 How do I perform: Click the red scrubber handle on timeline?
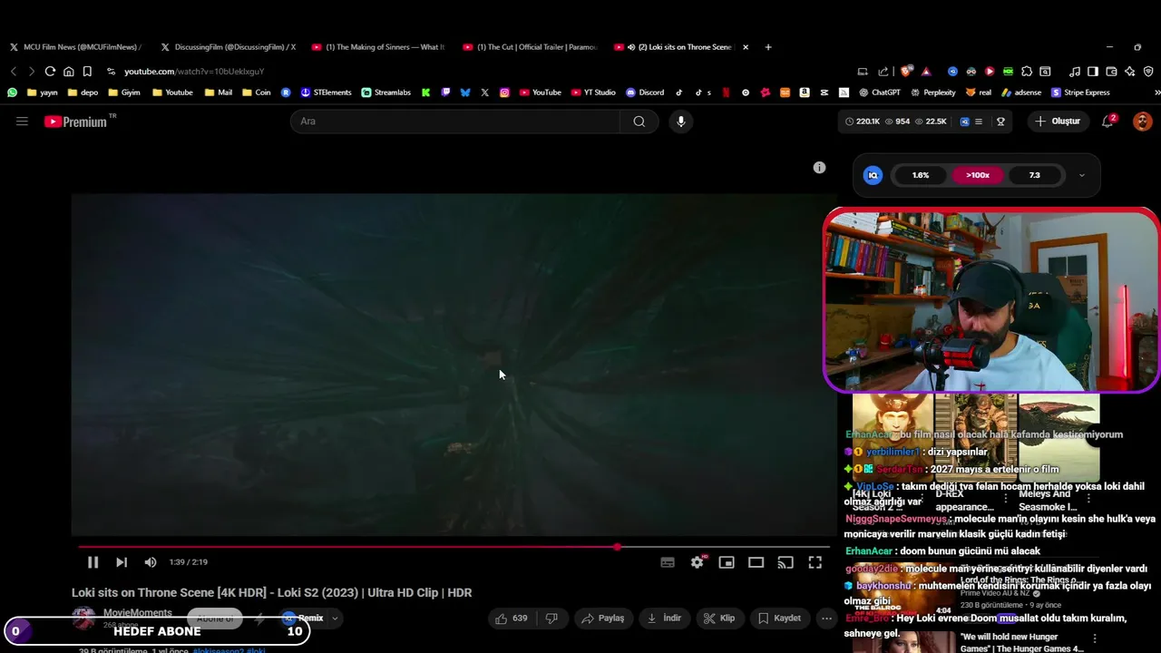point(618,547)
